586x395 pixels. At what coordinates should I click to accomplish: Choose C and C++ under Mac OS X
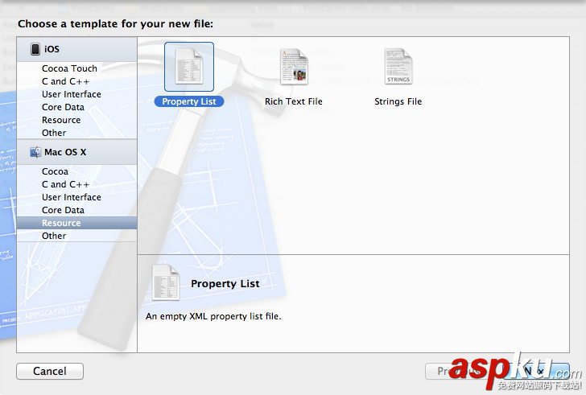pyautogui.click(x=65, y=184)
